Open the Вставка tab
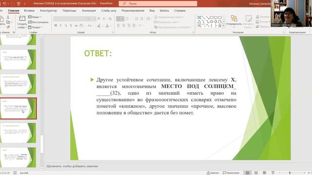The image size is (312, 175). point(29,11)
